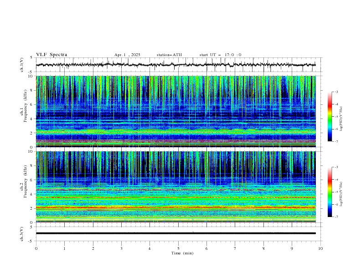Image resolution: width=361 pixels, height=279 pixels.
Task: Click the "2" kHz tick on ch.2 spectrogram
Action: tap(32, 208)
